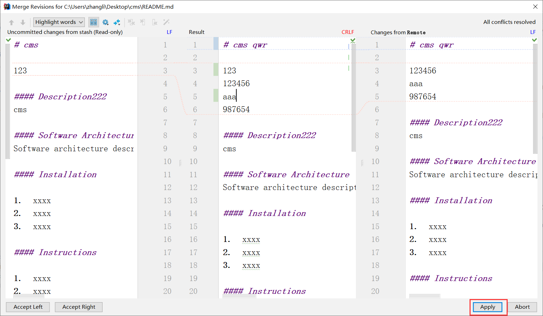Abort the merge
This screenshot has height=316, width=543.
pos(522,307)
